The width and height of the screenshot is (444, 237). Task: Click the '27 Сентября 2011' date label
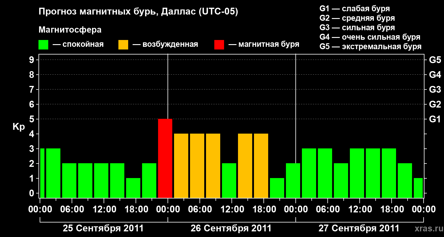(359, 228)
